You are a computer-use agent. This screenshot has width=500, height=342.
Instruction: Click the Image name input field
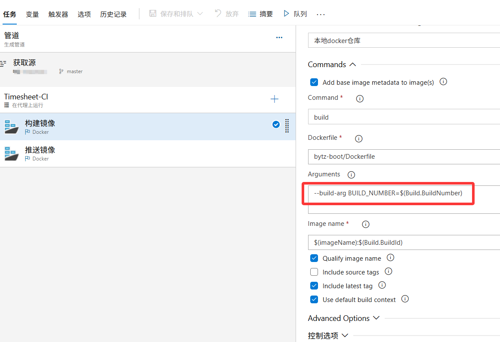404,242
